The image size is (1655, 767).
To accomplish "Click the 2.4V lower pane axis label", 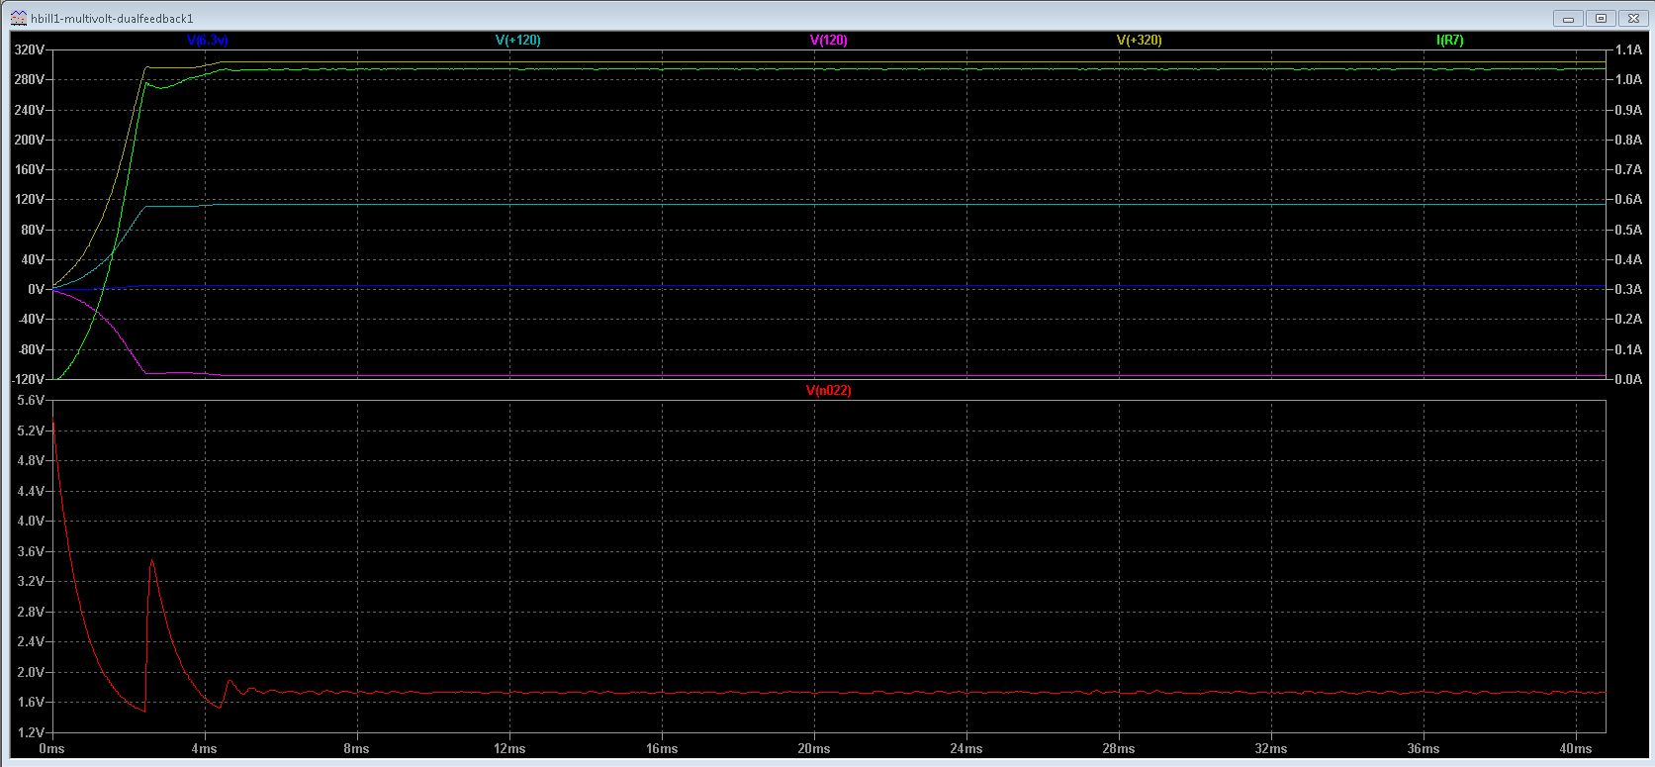I will 32,641.
